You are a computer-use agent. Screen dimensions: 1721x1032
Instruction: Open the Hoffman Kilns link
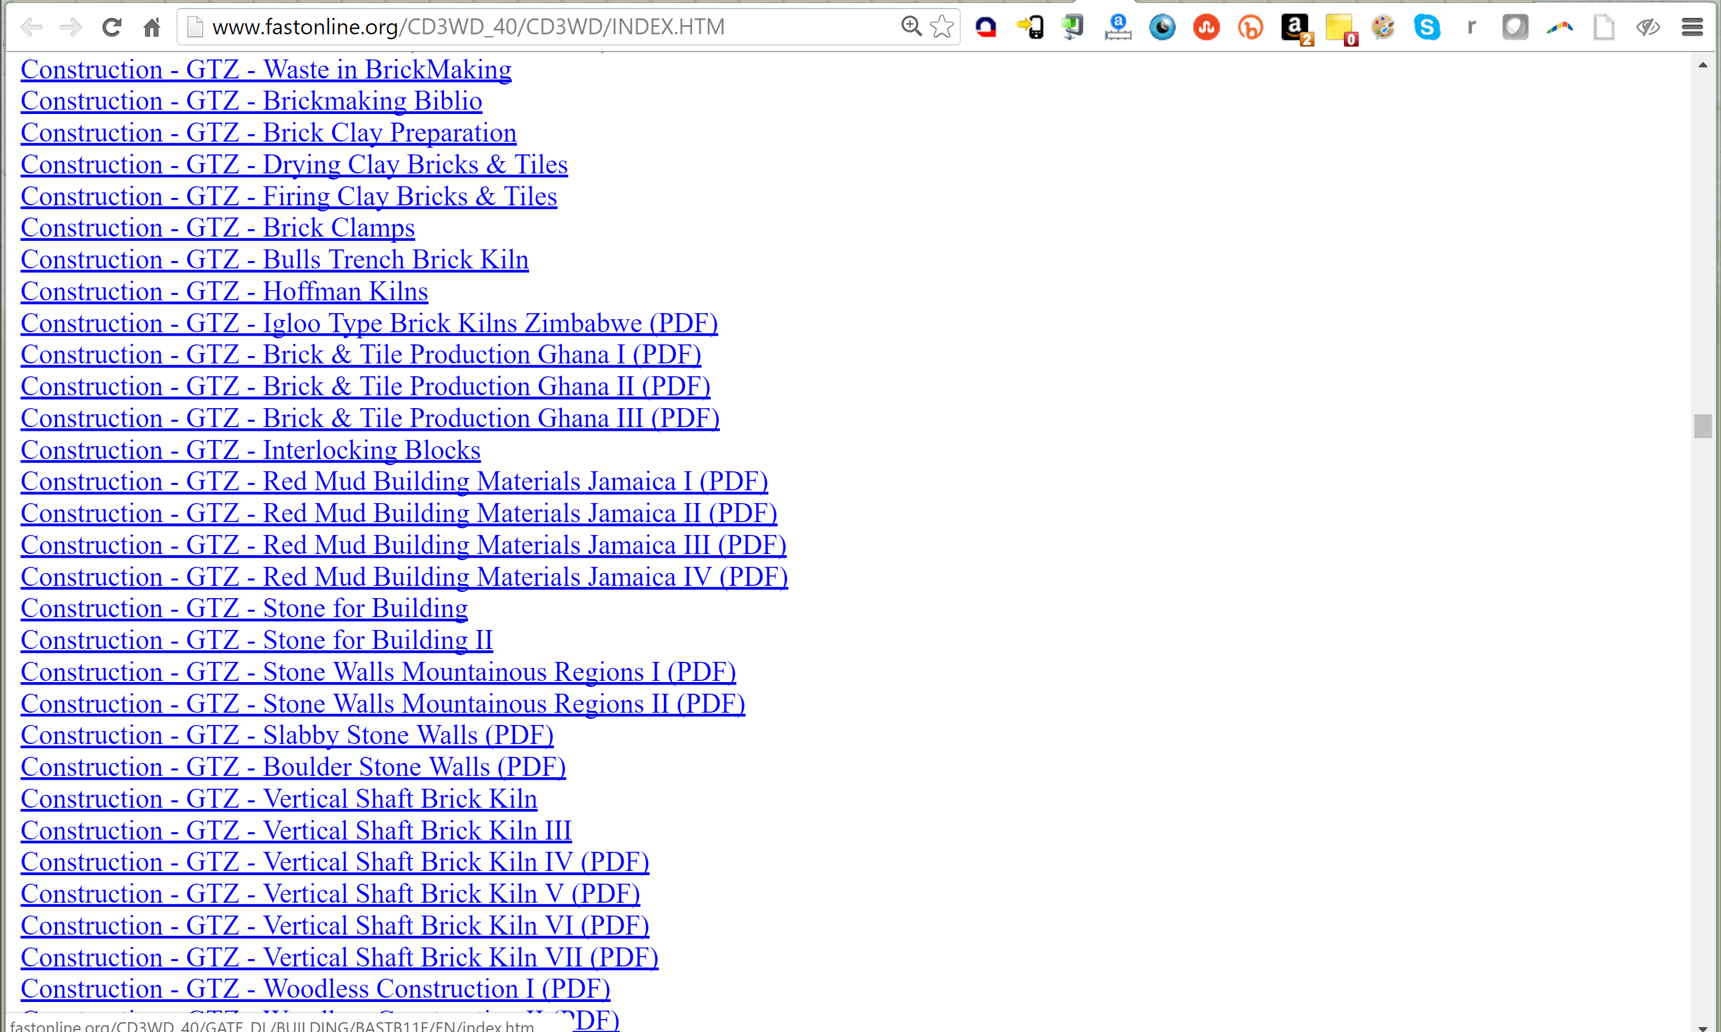224,291
